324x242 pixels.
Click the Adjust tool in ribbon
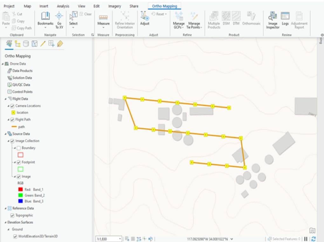(145, 18)
